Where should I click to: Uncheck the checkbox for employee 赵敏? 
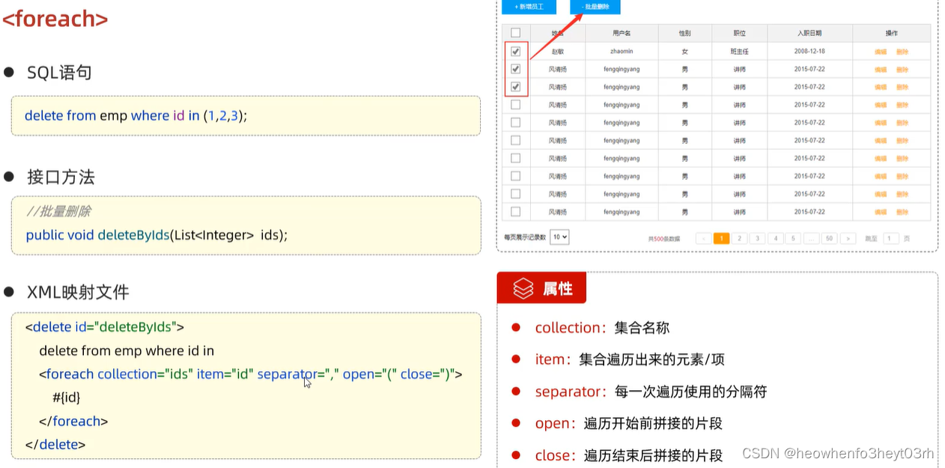tap(515, 50)
